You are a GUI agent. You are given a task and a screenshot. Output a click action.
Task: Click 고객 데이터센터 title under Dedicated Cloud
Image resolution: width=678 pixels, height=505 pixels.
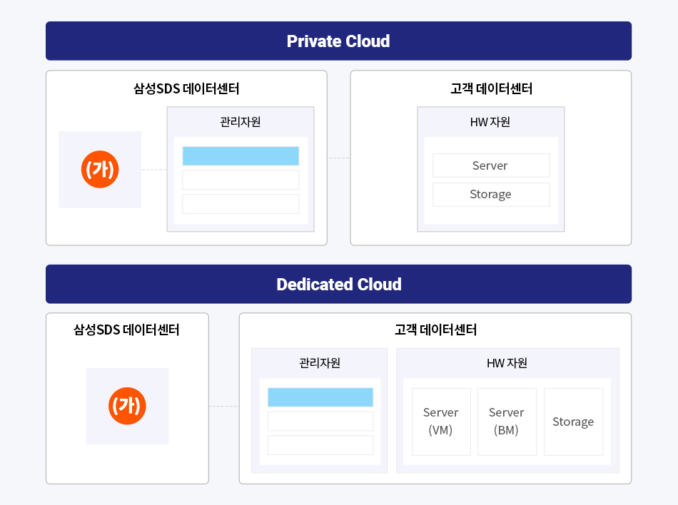pos(435,330)
